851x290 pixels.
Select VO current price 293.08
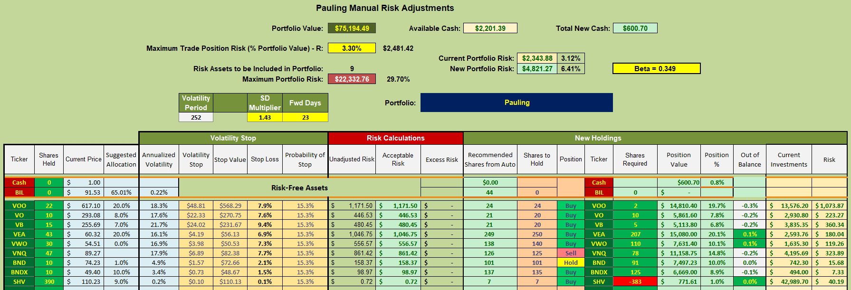pos(83,215)
